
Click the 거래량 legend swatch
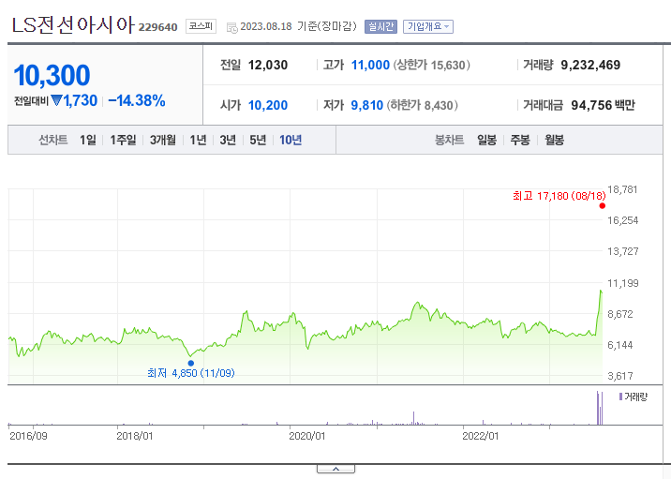620,397
